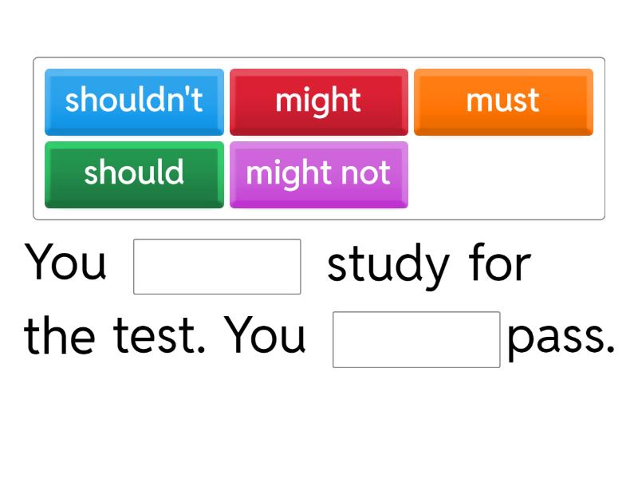The width and height of the screenshot is (638, 479).
Task: Click the word "the" on second line
Action: click(x=59, y=335)
